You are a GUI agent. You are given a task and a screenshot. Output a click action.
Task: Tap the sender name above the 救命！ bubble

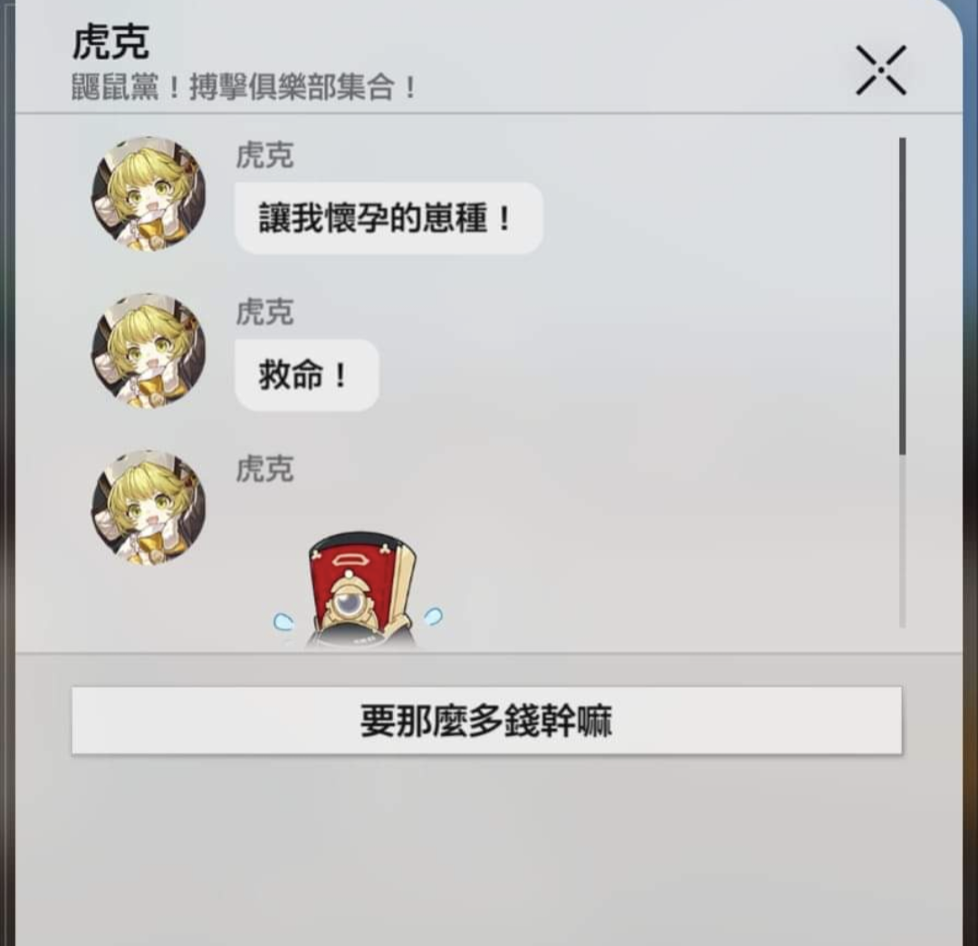[264, 311]
